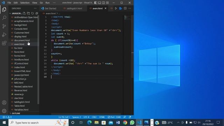Open Console.html file
224x126 pixels.
[x=21, y=29]
